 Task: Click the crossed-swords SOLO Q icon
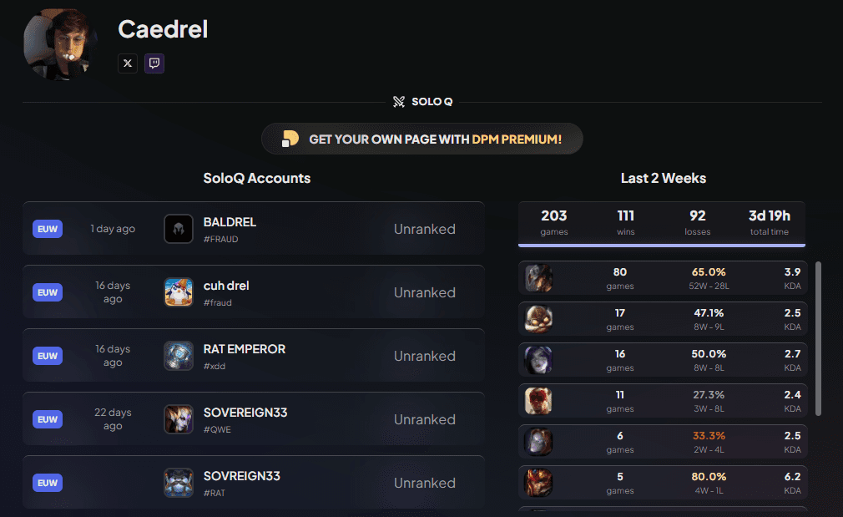(398, 101)
